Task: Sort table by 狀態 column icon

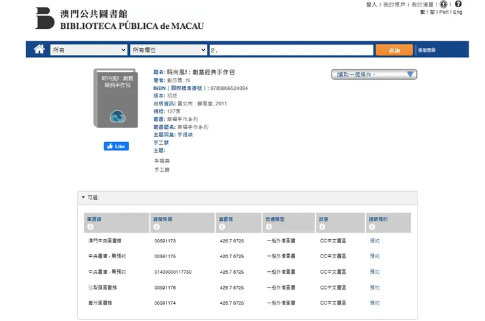Action: (322, 227)
